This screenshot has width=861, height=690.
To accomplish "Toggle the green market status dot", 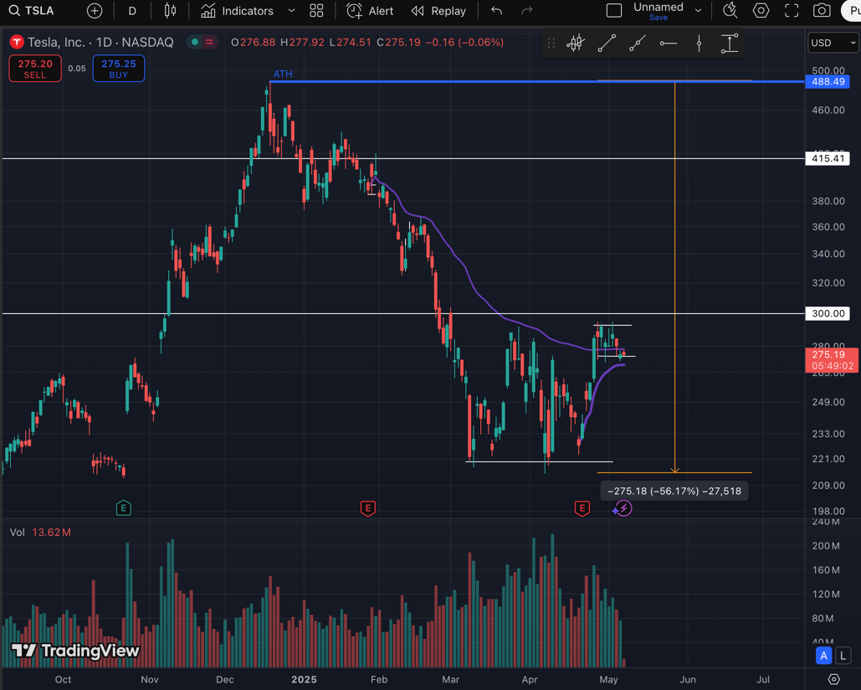I will coord(194,42).
